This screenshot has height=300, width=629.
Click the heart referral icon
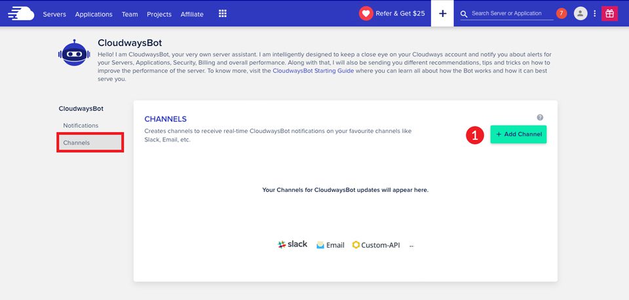[366, 14]
